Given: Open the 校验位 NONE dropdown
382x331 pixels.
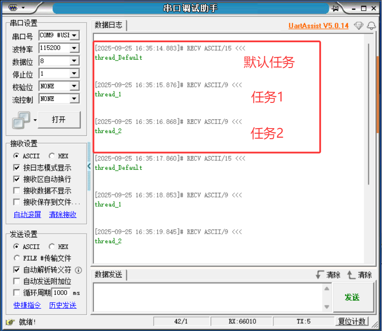Looking at the screenshot, I should 75,86.
